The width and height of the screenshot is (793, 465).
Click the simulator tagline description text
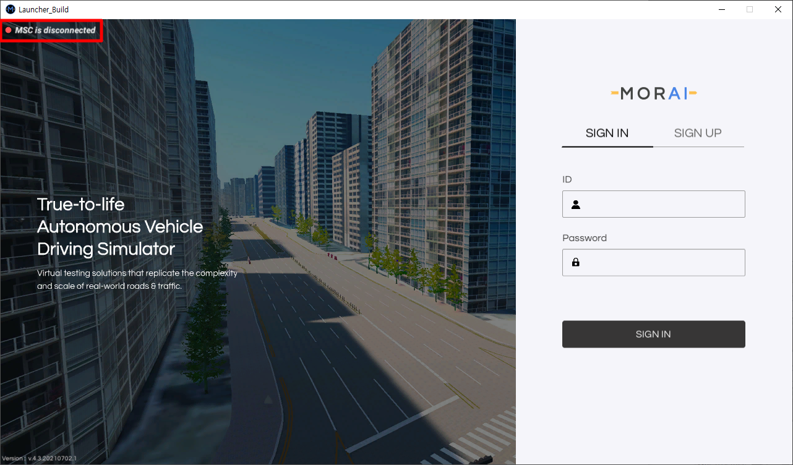(x=137, y=279)
